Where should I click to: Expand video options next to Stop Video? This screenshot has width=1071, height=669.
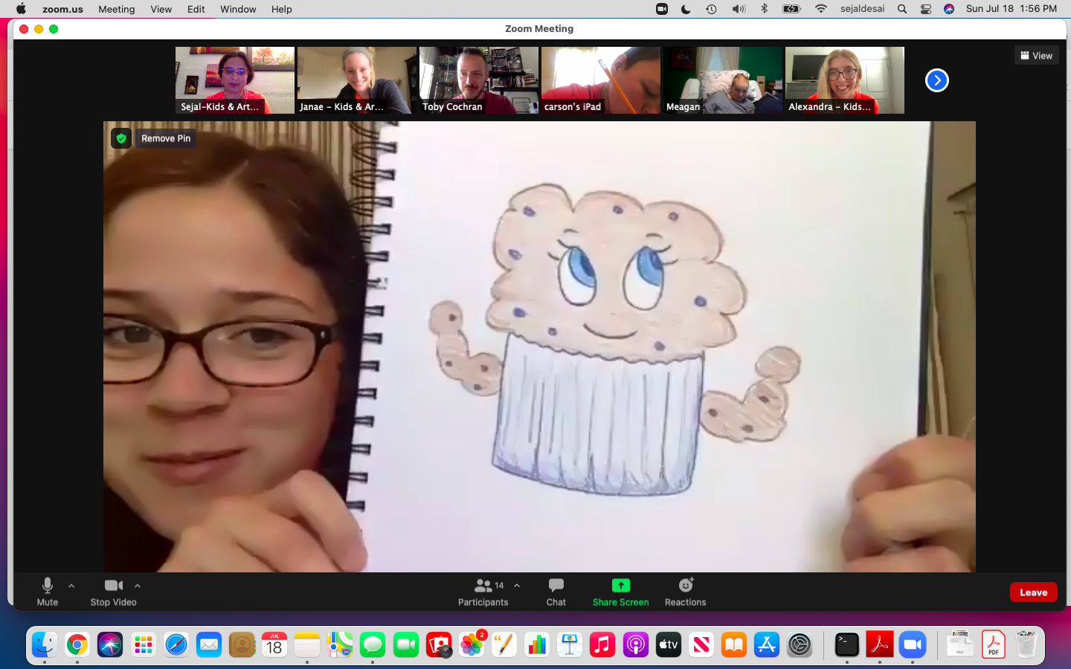137,586
